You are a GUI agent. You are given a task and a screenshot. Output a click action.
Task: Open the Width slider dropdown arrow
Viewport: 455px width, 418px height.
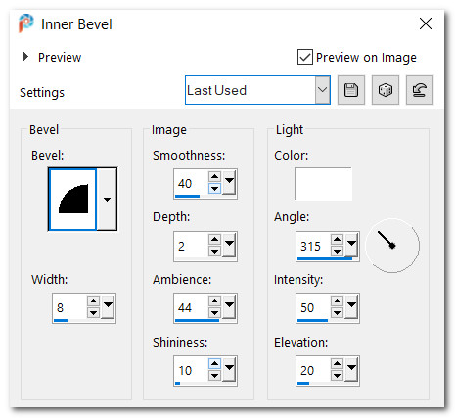(x=108, y=305)
